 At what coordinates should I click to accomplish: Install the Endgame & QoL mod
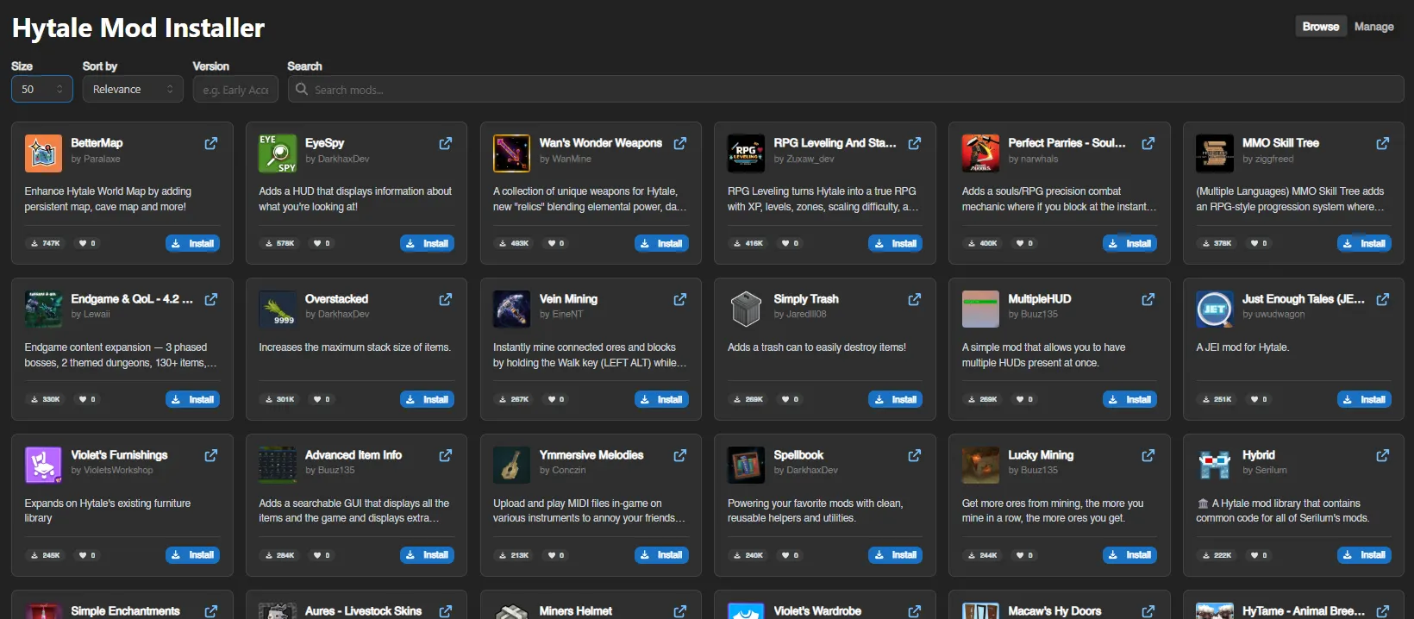coord(192,400)
